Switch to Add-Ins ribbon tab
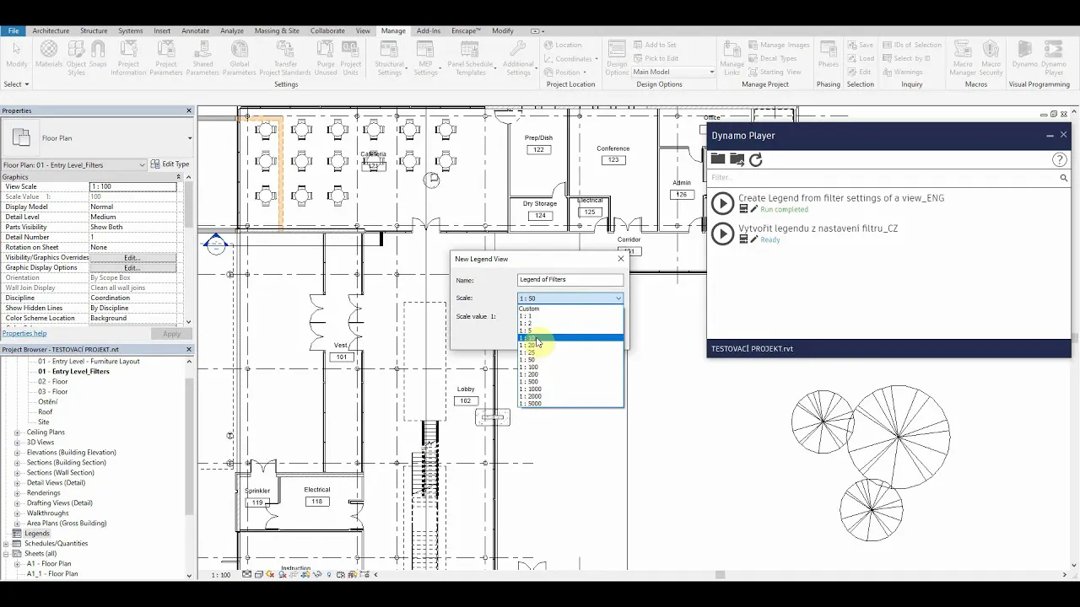The width and height of the screenshot is (1080, 607). point(429,30)
